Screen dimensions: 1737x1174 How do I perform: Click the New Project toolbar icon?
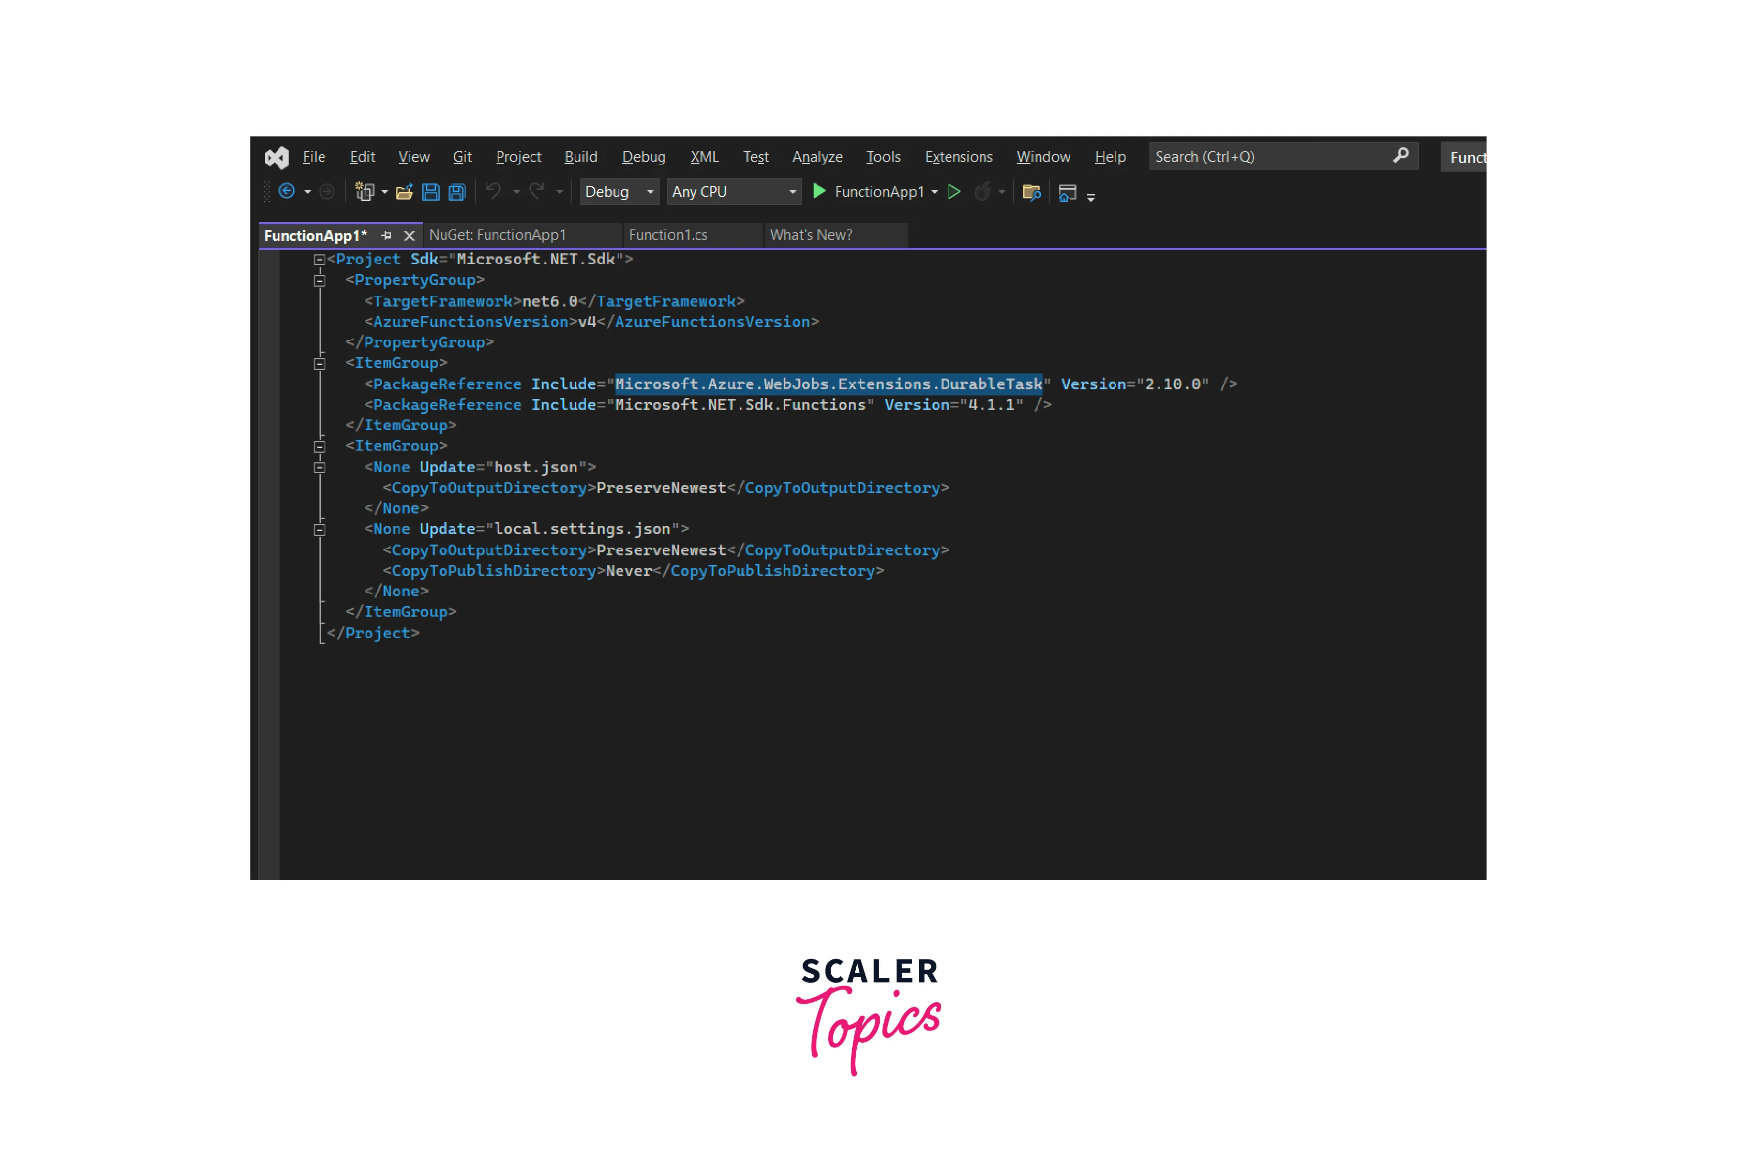tap(364, 192)
